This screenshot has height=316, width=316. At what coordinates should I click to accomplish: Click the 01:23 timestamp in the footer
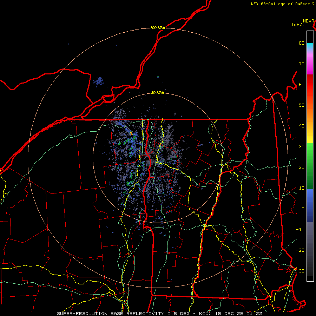pyautogui.click(x=254, y=314)
